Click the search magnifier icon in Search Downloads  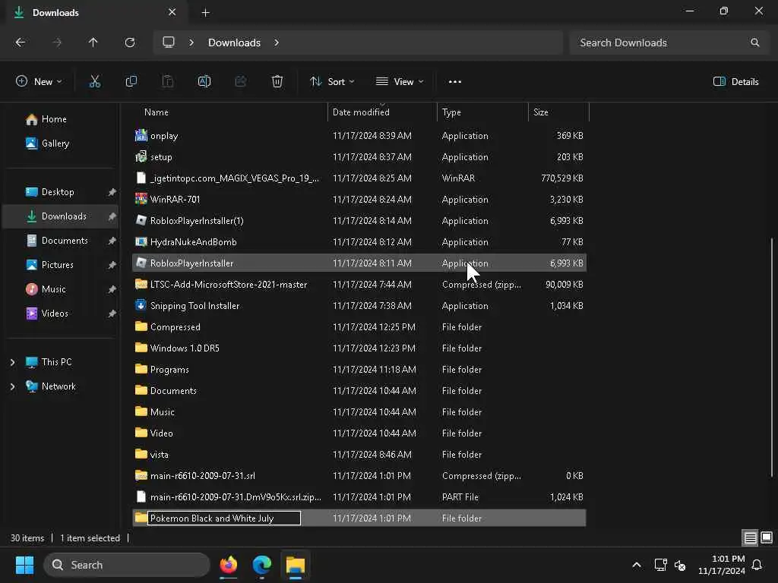pyautogui.click(x=754, y=43)
